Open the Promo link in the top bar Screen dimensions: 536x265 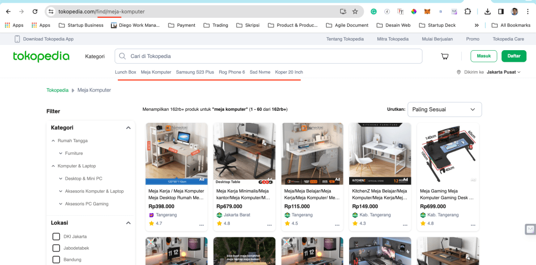pyautogui.click(x=473, y=39)
